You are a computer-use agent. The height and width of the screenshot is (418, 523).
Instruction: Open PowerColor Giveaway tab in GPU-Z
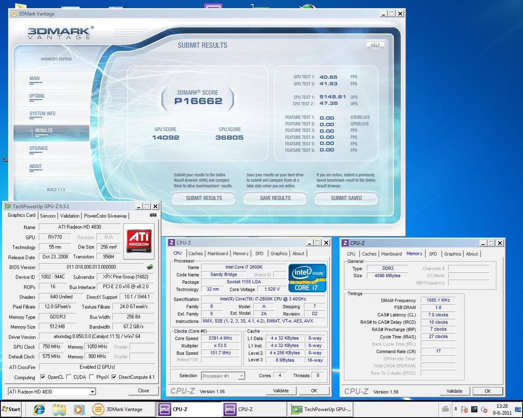tap(105, 216)
